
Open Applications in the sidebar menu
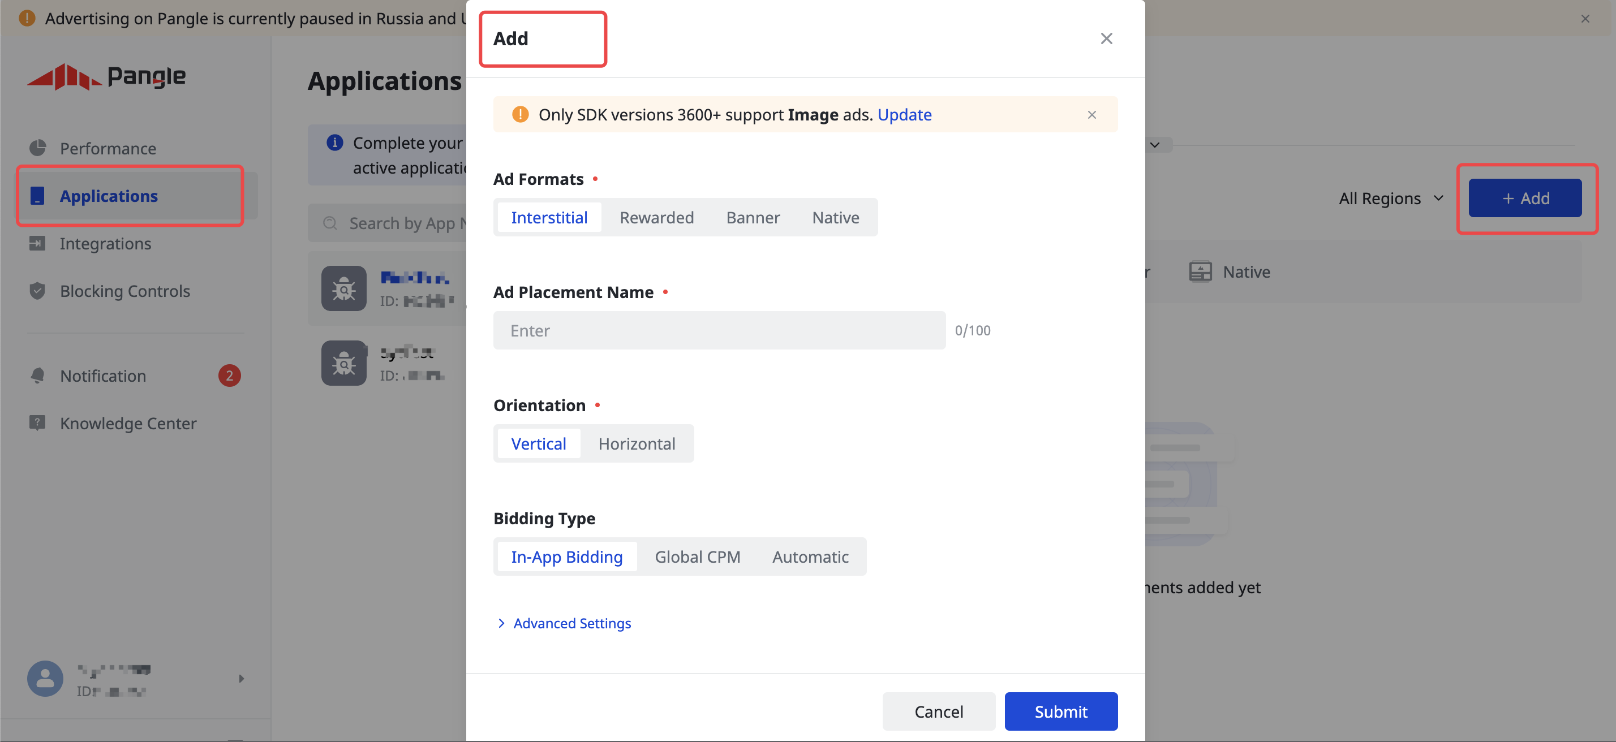tap(109, 196)
